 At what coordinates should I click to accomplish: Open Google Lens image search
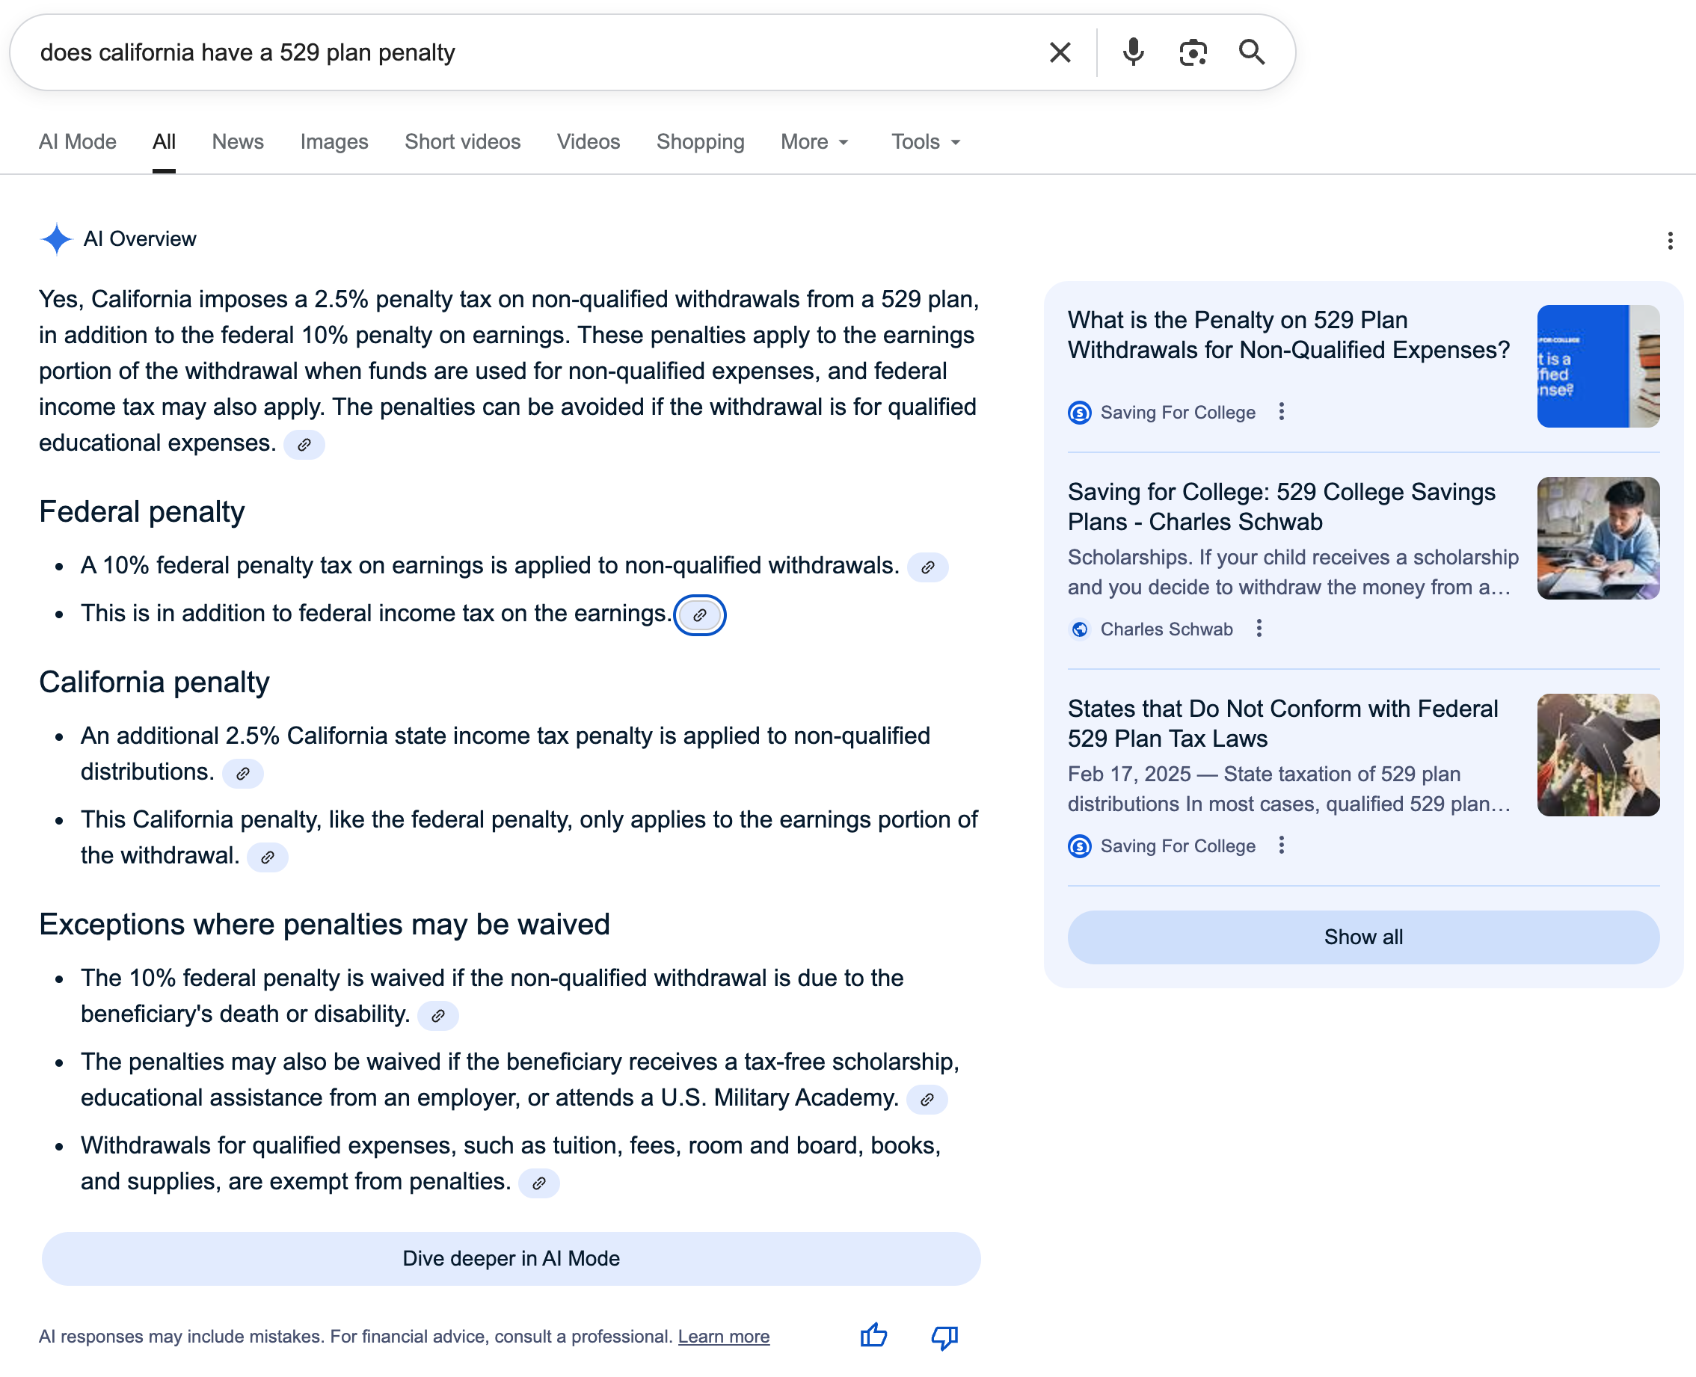point(1192,52)
